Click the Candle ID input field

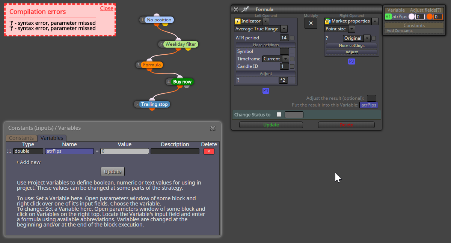pos(284,66)
